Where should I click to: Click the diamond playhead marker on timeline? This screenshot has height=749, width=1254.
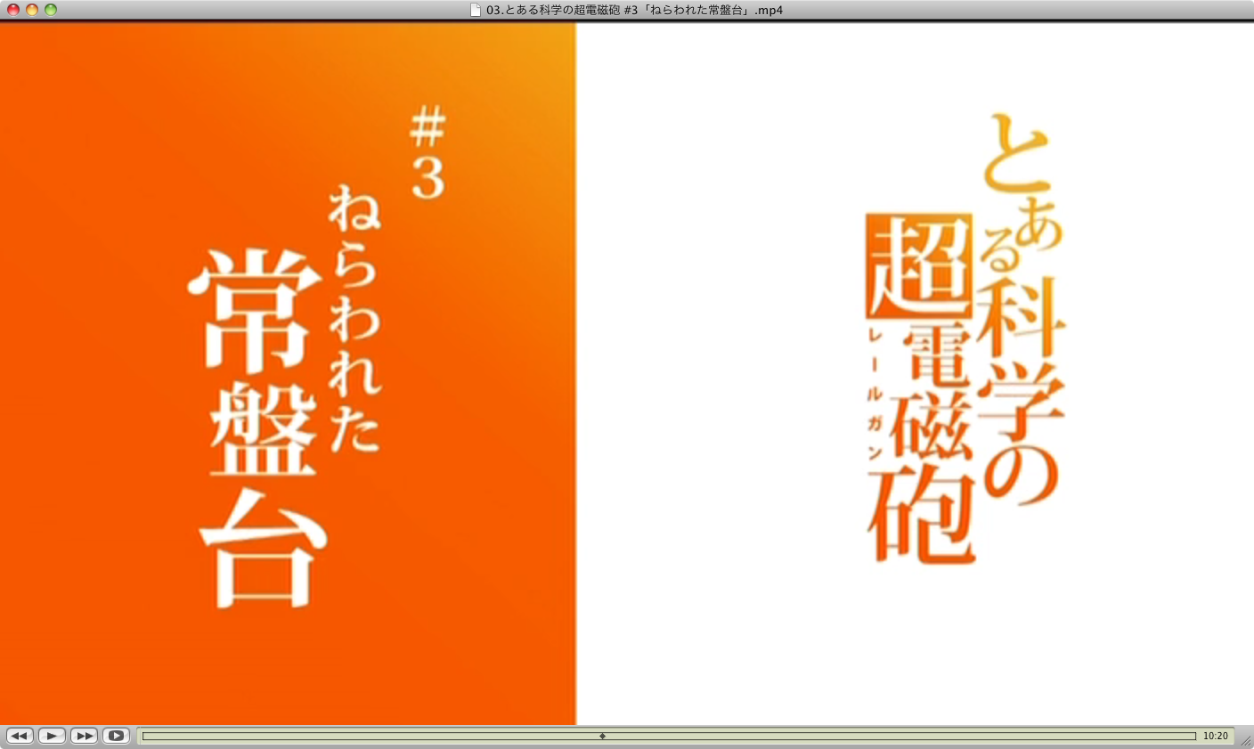click(x=603, y=737)
